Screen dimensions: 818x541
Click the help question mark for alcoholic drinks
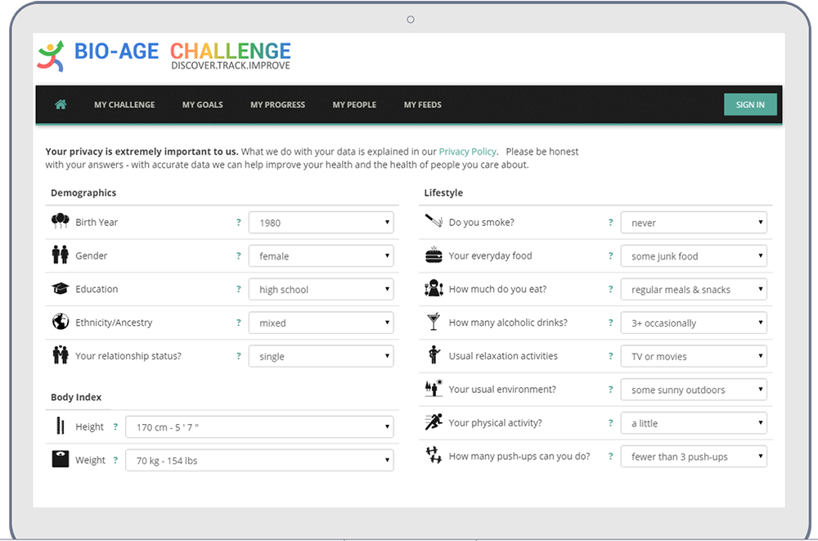[x=610, y=322]
